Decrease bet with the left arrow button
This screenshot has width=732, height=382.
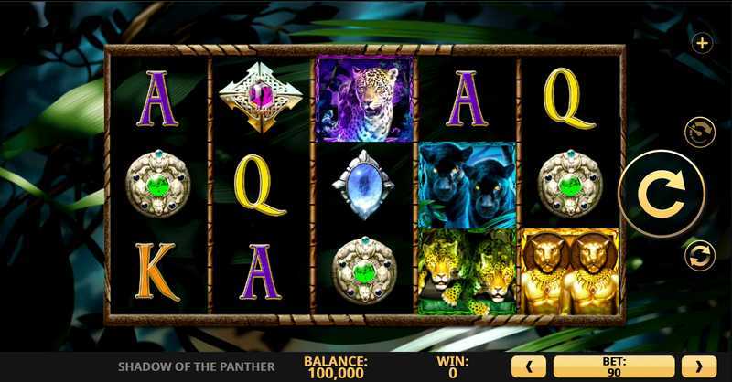529,366
